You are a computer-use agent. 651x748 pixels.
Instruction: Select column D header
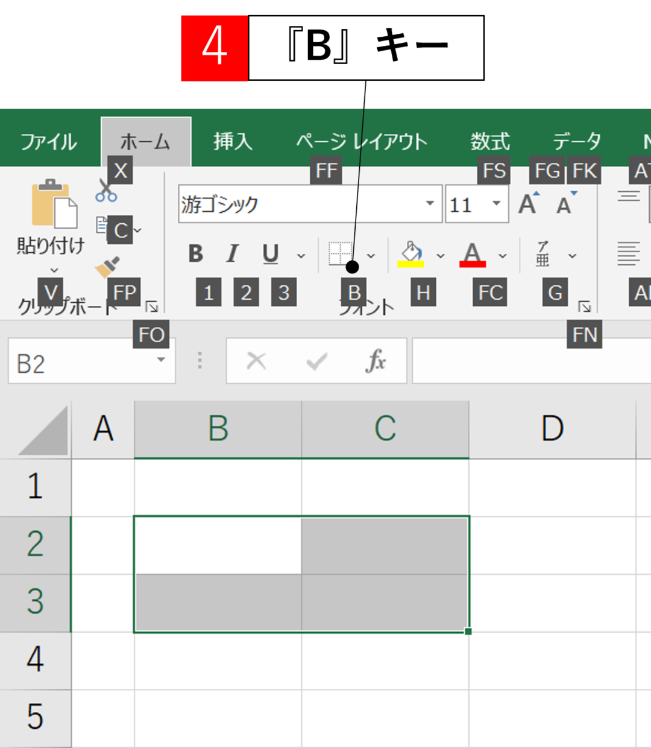pyautogui.click(x=552, y=429)
